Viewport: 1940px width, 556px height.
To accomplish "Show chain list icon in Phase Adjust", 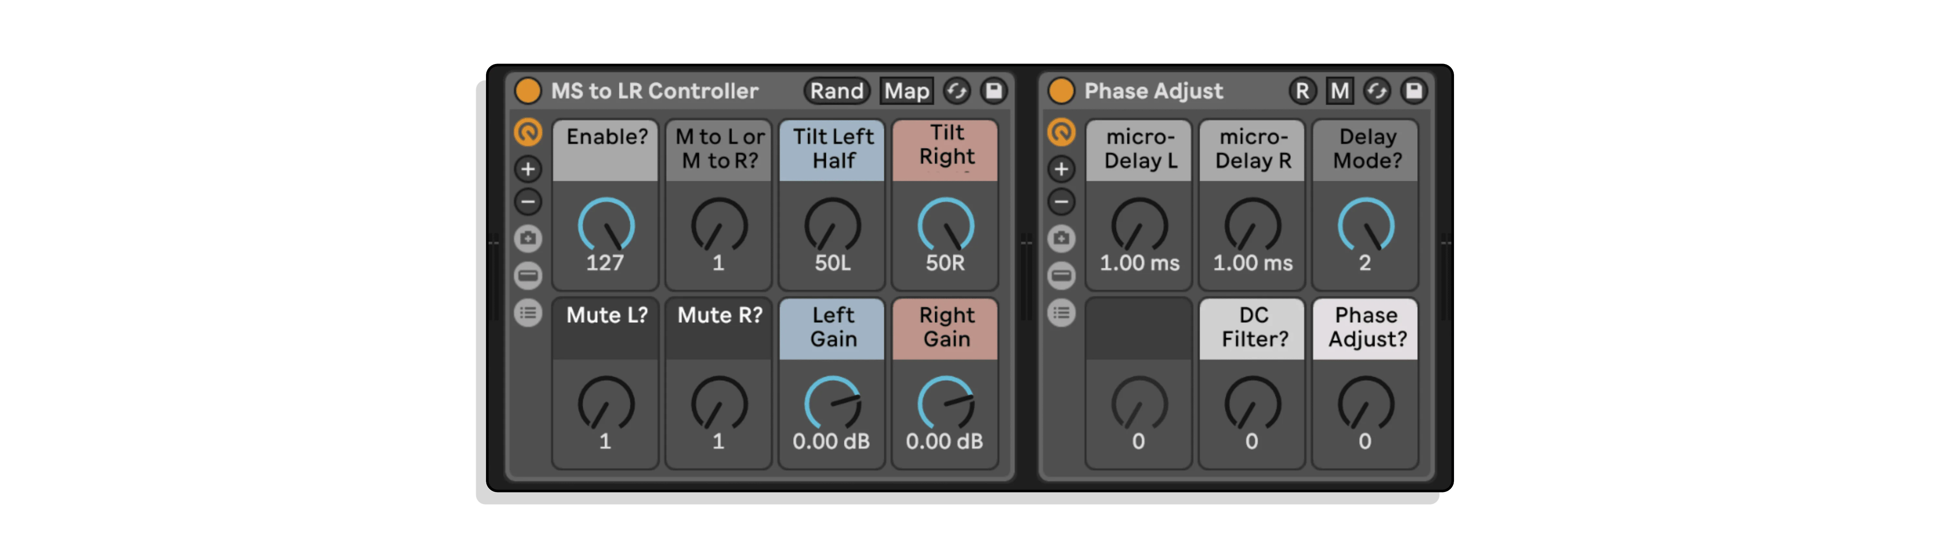I will point(1061,313).
